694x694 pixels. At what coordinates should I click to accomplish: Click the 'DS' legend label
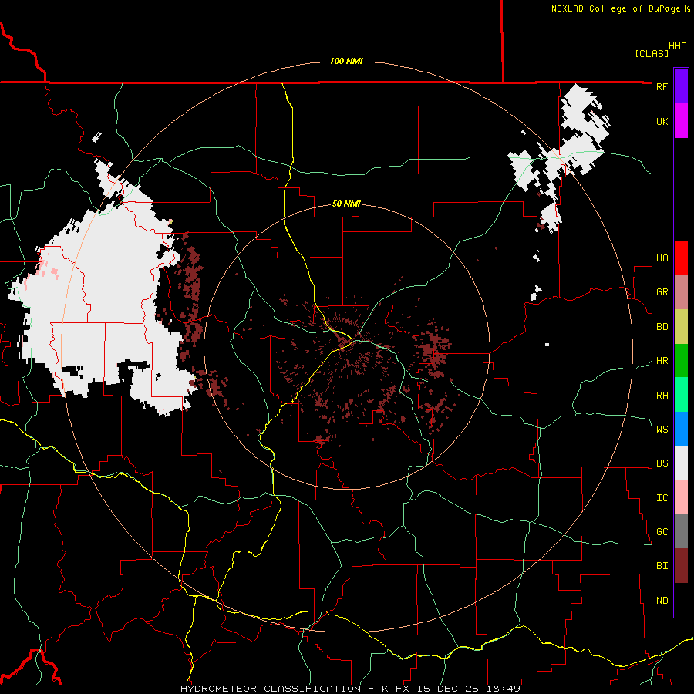[662, 463]
